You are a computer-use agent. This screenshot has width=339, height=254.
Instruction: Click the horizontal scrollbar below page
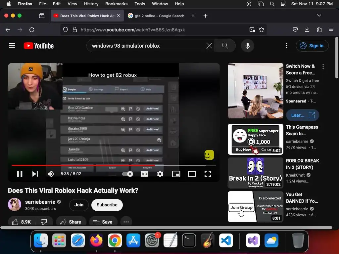(167, 228)
